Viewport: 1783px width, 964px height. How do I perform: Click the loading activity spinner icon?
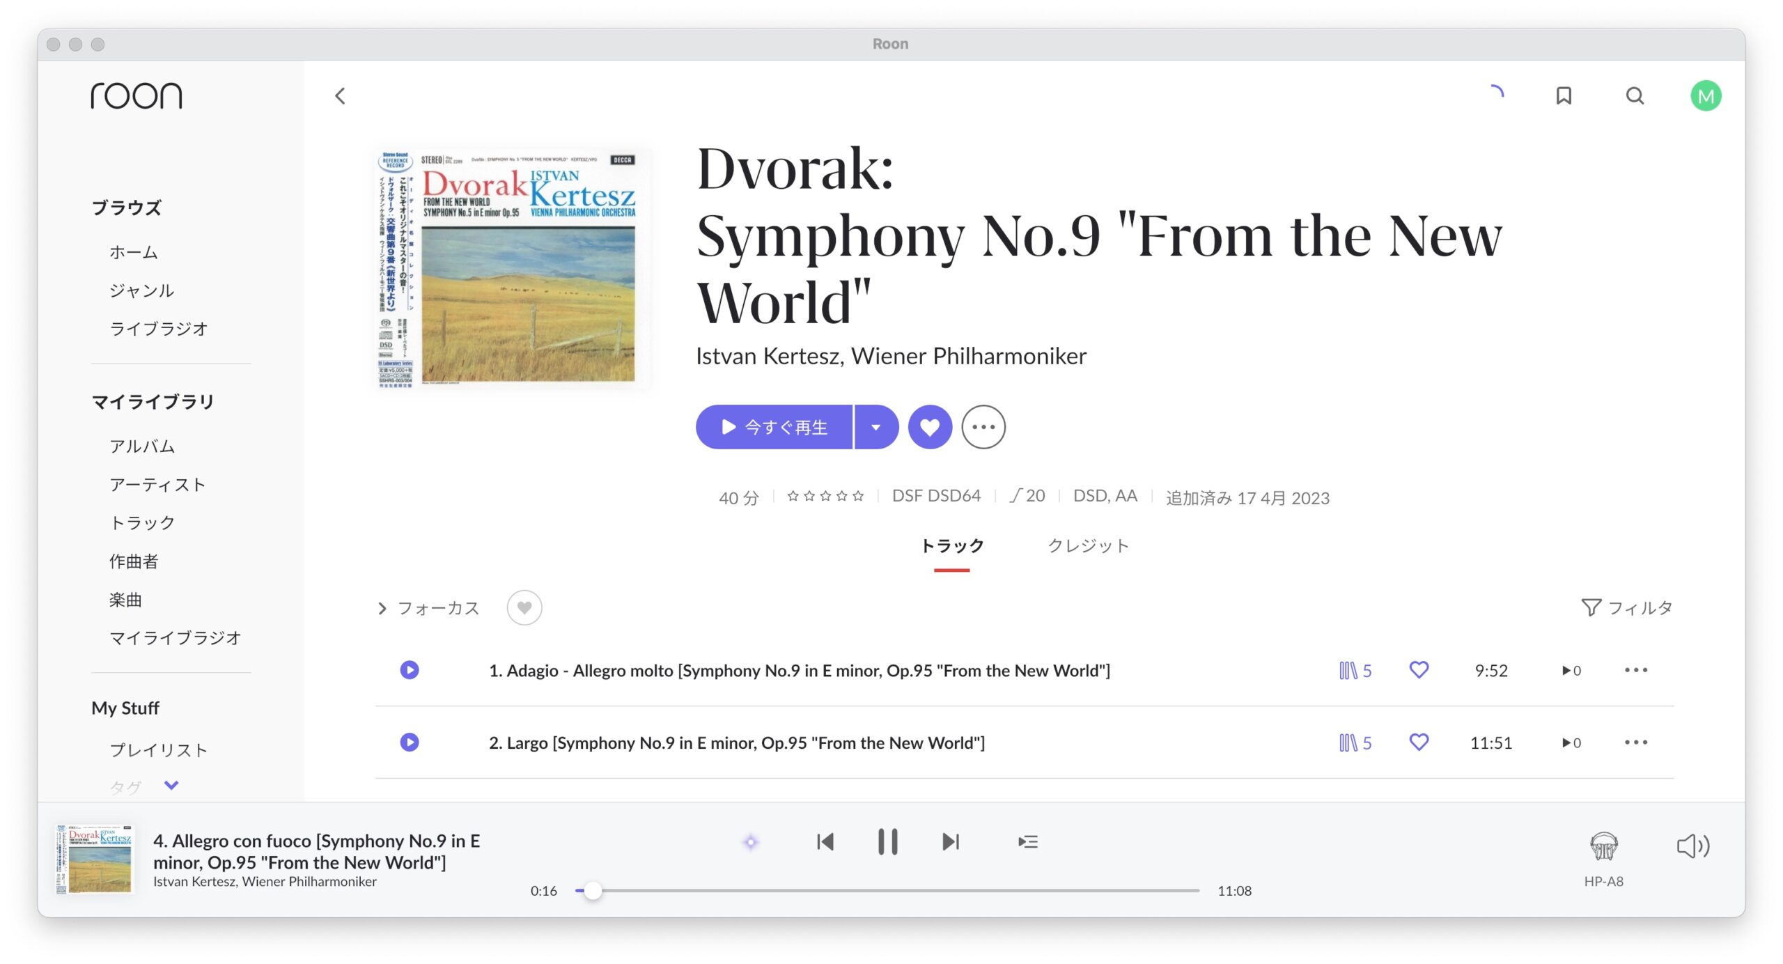[1497, 92]
